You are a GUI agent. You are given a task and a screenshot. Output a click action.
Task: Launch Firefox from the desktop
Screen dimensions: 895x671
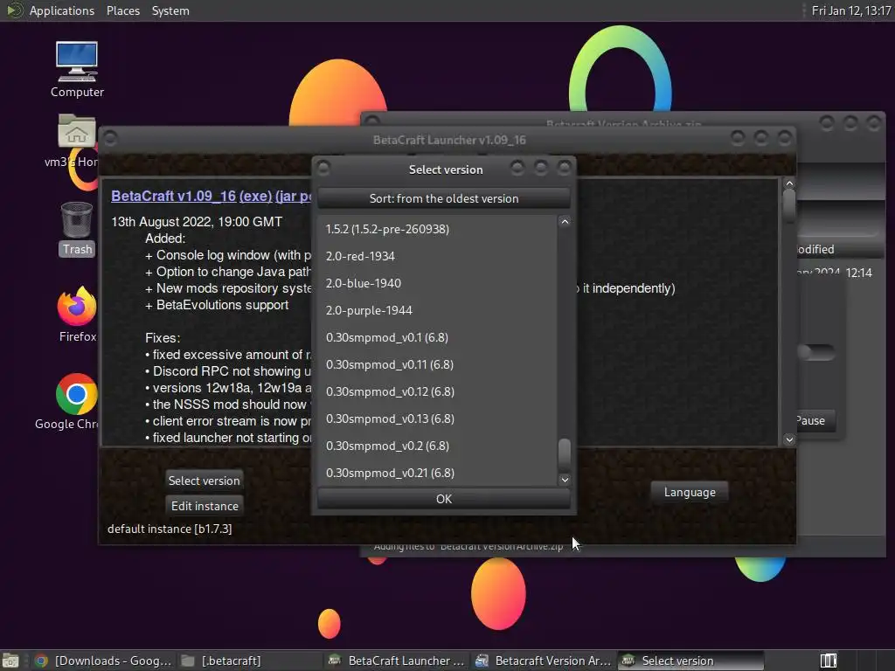[x=77, y=314]
